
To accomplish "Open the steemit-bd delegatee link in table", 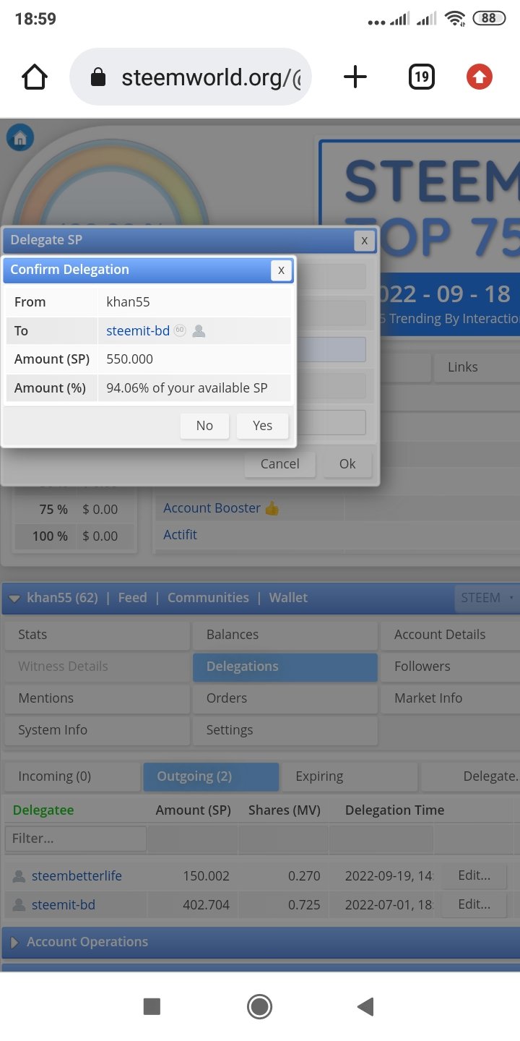I will [64, 905].
